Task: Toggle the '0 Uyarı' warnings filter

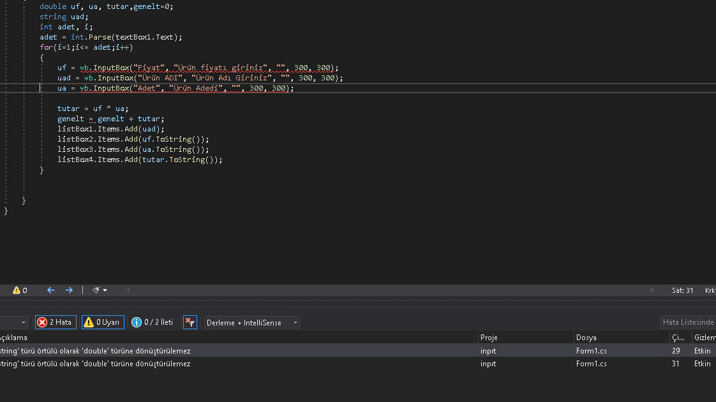Action: click(x=103, y=322)
